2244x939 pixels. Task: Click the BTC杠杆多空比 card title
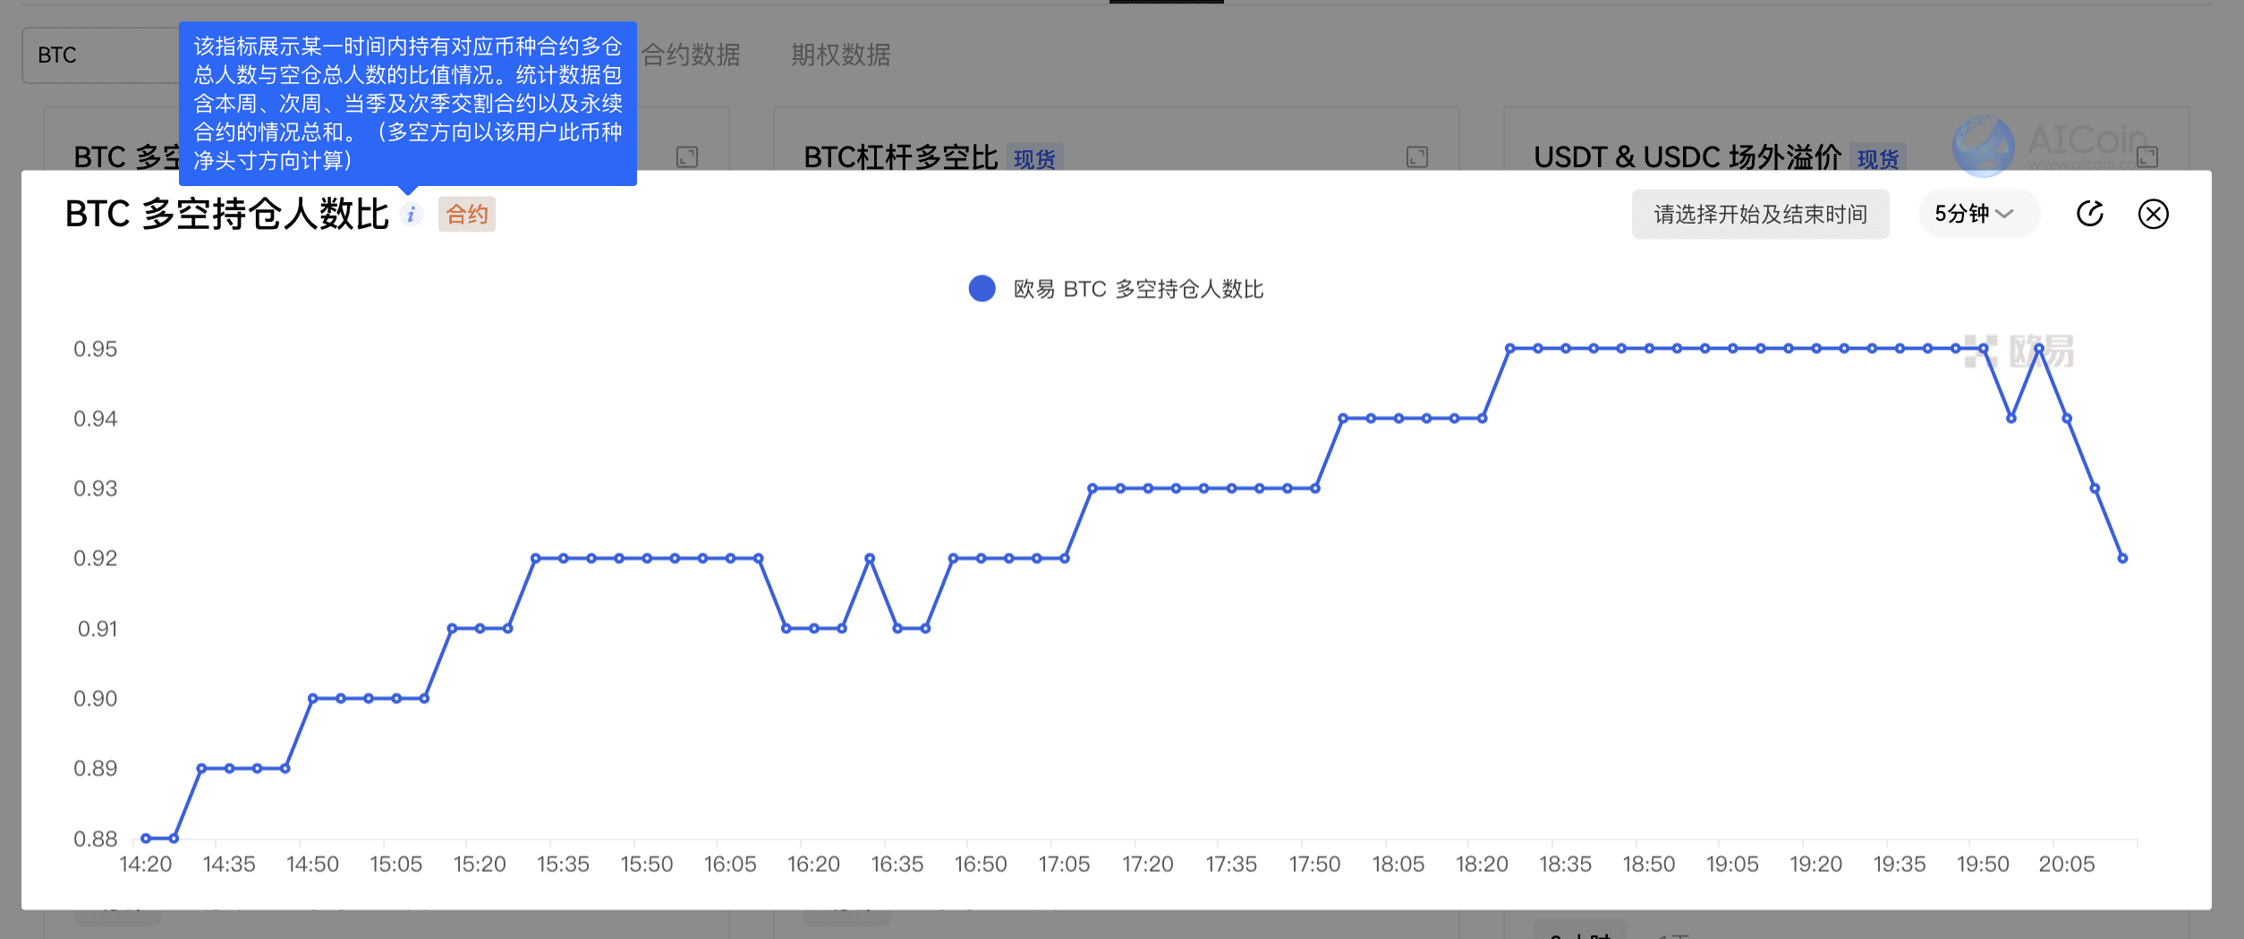900,157
